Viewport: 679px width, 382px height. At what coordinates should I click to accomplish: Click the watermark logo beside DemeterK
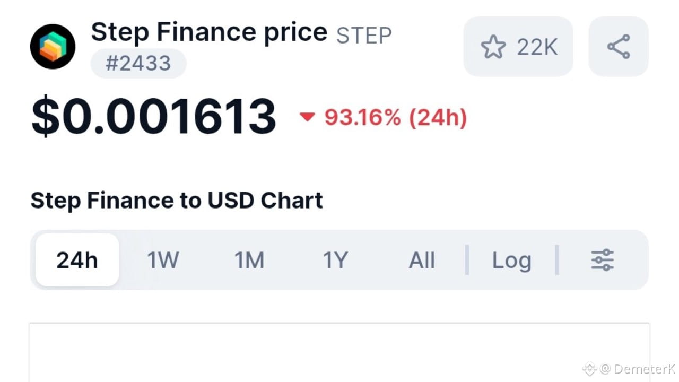[x=589, y=368]
